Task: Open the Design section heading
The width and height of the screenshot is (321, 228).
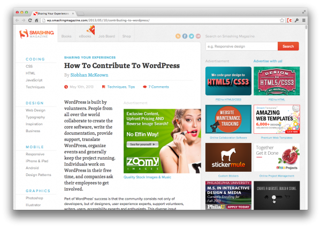Action: tap(35, 103)
